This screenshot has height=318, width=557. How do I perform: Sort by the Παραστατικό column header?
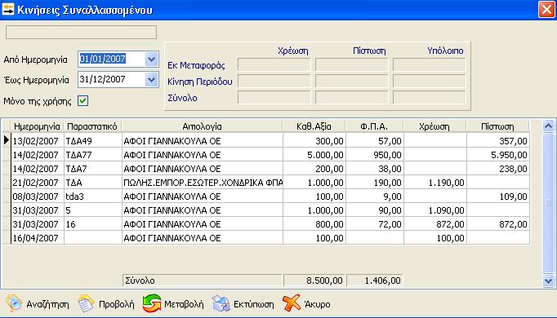click(92, 126)
